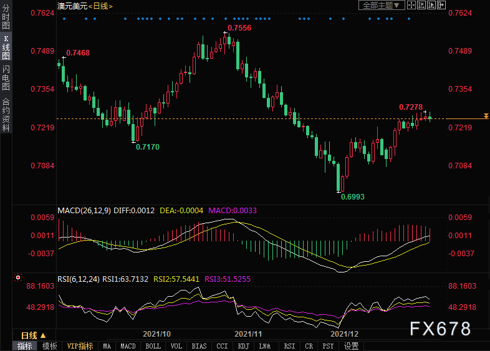
Task: Select the KDJ indicator button
Action: (x=243, y=346)
